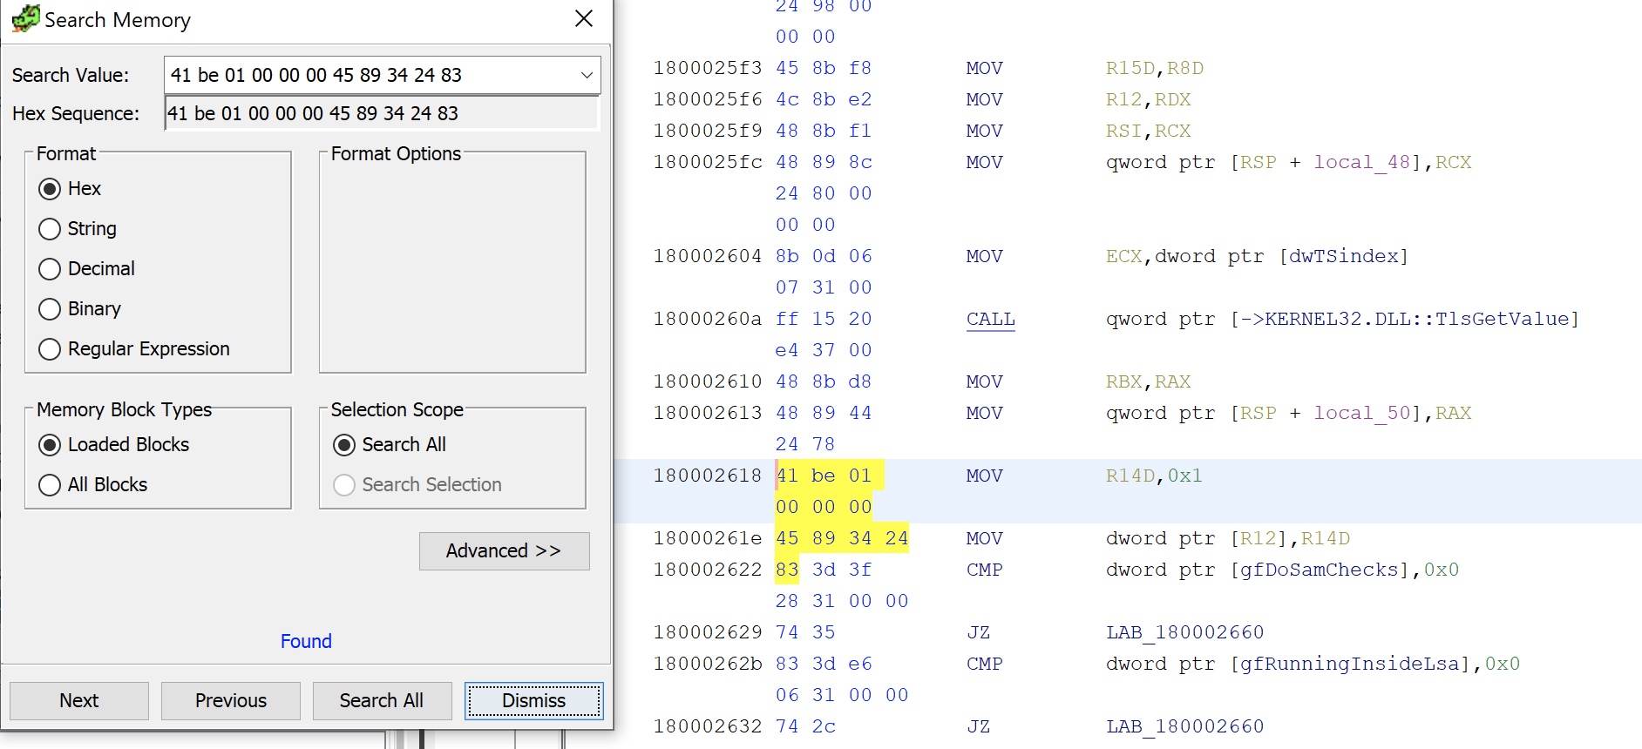Close the Search Memory dialog with the X
1642x749 pixels.
[584, 18]
